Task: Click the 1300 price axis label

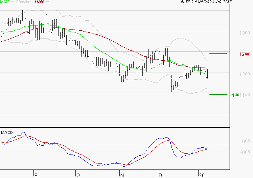Action: coord(245,33)
